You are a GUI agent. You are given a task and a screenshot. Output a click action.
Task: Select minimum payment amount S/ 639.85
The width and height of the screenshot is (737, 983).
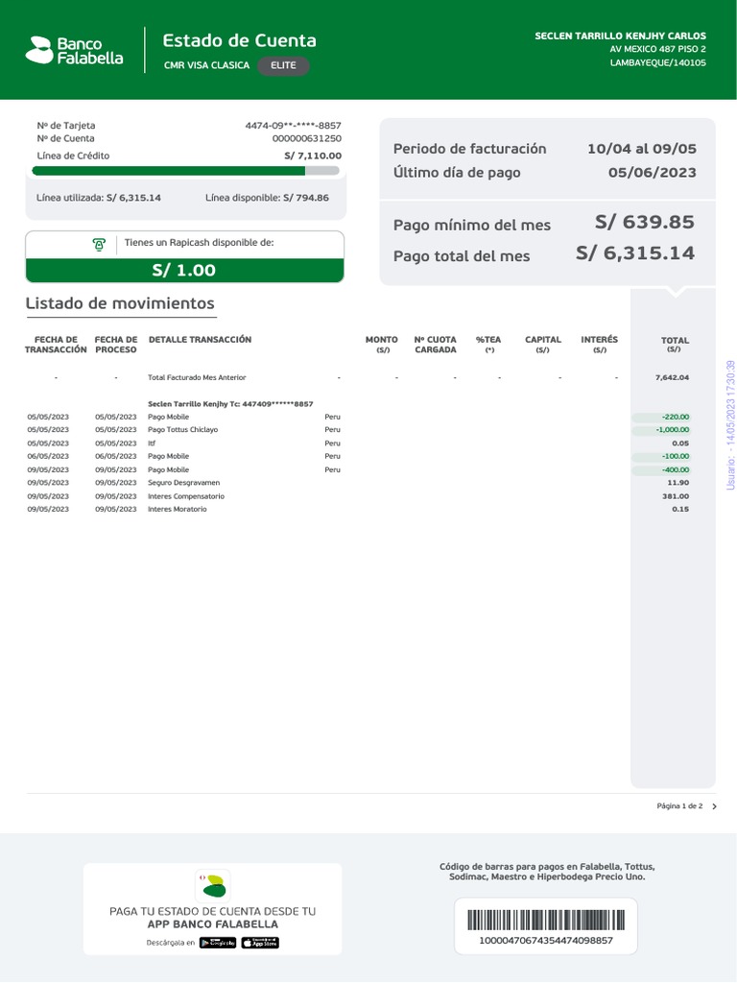(645, 222)
